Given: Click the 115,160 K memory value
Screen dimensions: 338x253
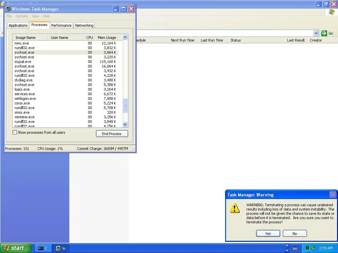Looking at the screenshot, I should tap(108, 62).
